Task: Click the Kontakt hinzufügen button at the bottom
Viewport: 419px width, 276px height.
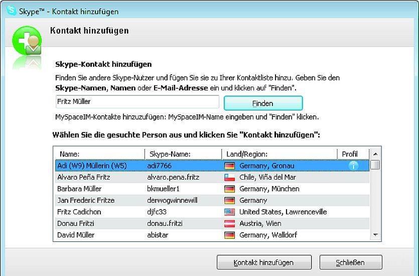Action: click(x=264, y=262)
